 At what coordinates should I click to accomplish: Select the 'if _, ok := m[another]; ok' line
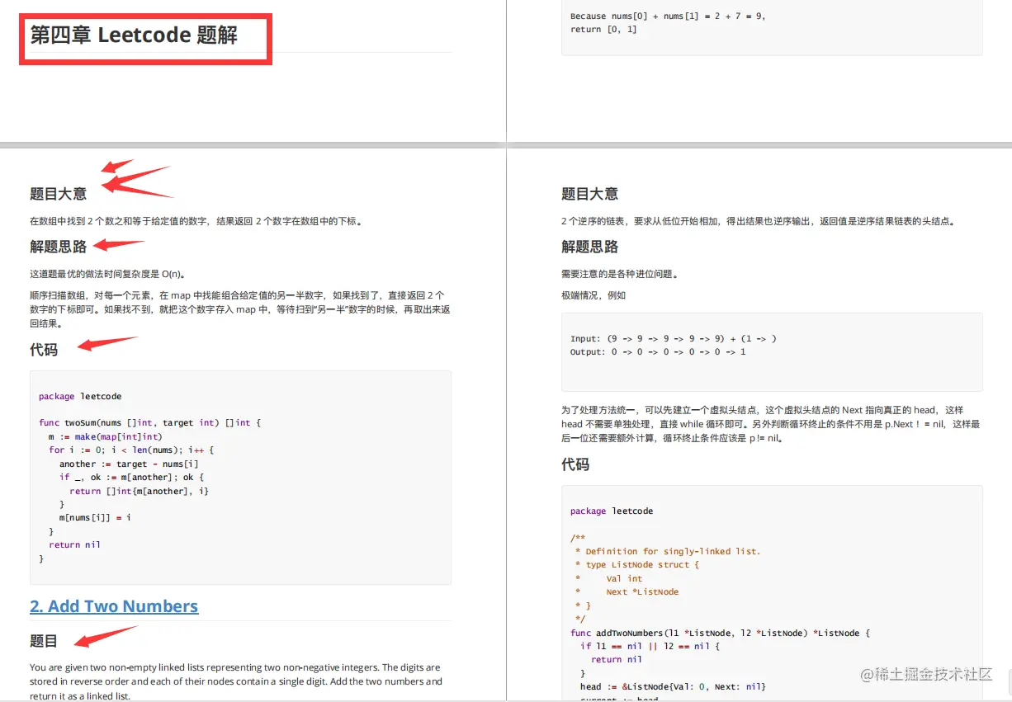tap(131, 477)
